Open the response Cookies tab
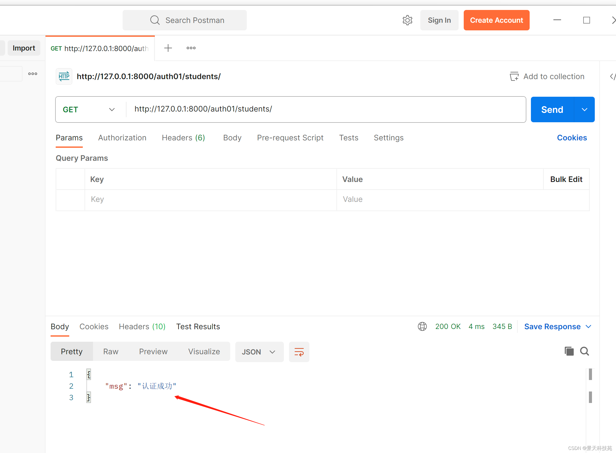616x453 pixels. point(94,327)
